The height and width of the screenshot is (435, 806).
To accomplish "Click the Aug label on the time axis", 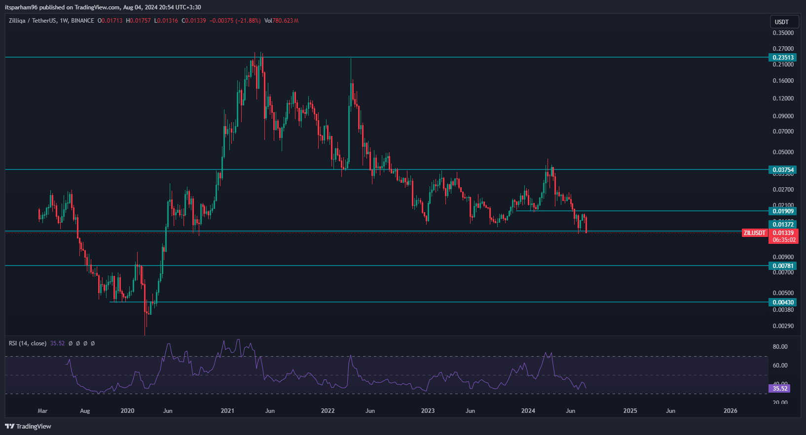I will pos(85,411).
